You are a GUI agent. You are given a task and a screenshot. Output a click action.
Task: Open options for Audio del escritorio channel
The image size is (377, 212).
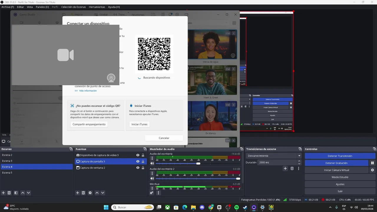pyautogui.click(x=152, y=158)
